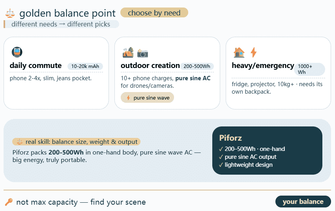This screenshot has width=335, height=211.
Task: Click the '10-20k mAh' capacity tag
Action: (85, 66)
